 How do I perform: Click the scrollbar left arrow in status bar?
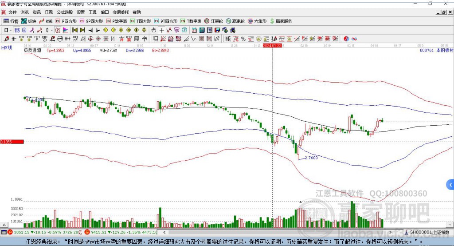tap(164, 232)
